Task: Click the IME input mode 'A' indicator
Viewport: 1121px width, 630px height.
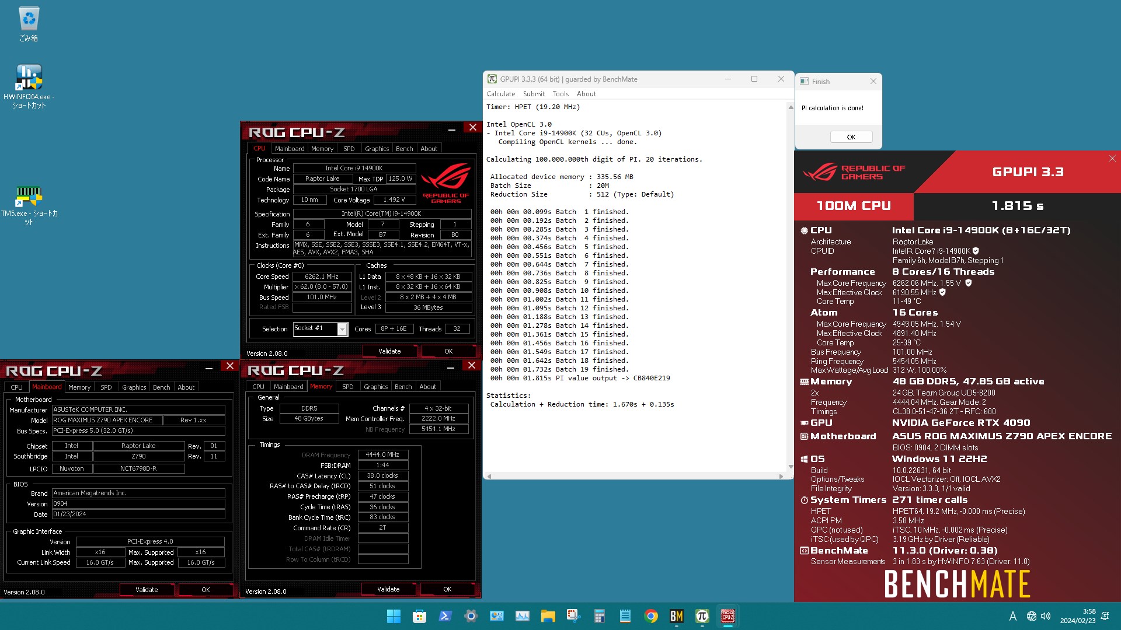Action: [1012, 616]
